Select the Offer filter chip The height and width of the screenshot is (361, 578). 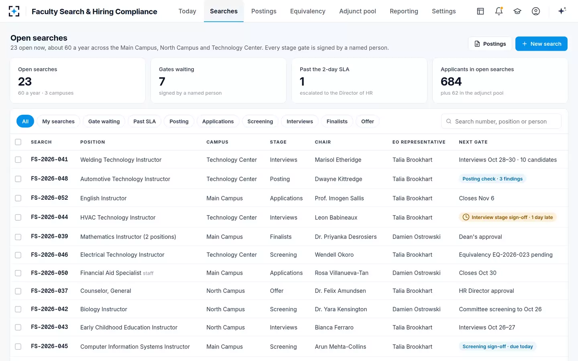(368, 122)
